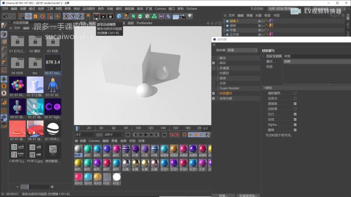This screenshot has height=197, width=351.
Task: Disable the 材质覆写 checkbox
Action: coord(213,94)
